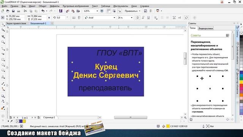
Task: Open the Растровые изображения menu
Action: coord(76,6)
